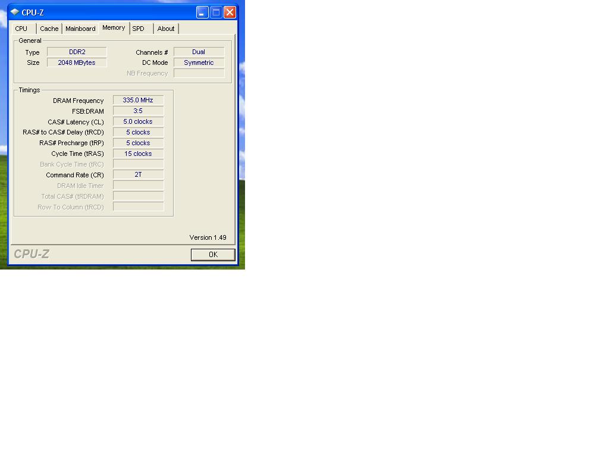Open the Cache tab
The width and height of the screenshot is (609, 457).
[49, 29]
